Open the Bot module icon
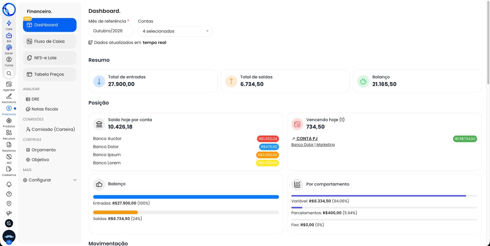Image resolution: width=490 pixels, height=246 pixels. pyautogui.click(x=9, y=35)
